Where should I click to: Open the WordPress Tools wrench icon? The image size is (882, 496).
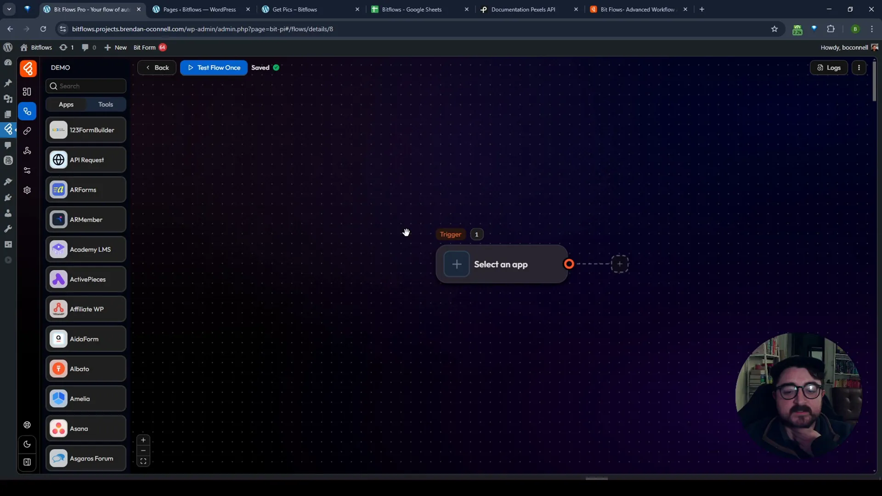tap(8, 229)
